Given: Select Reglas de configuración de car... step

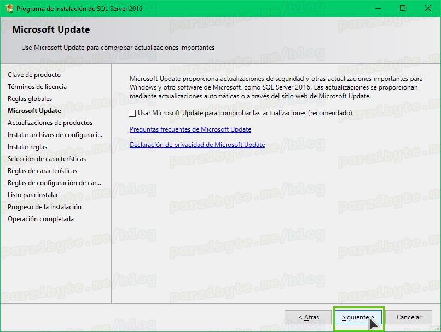Looking at the screenshot, I should coord(54,183).
